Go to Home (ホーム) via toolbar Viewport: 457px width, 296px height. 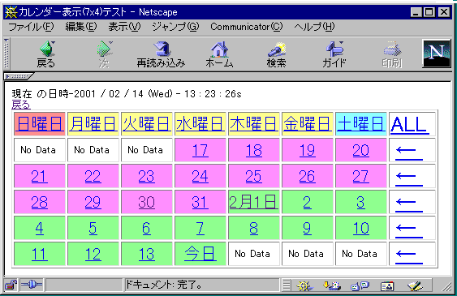tap(219, 54)
